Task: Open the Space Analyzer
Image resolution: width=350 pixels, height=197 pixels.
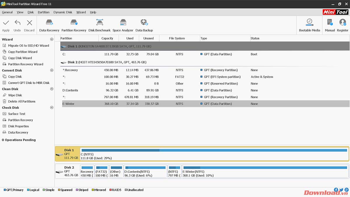Action: pyautogui.click(x=123, y=25)
